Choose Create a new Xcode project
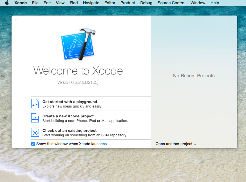This screenshot has width=246, height=182. coord(91,118)
